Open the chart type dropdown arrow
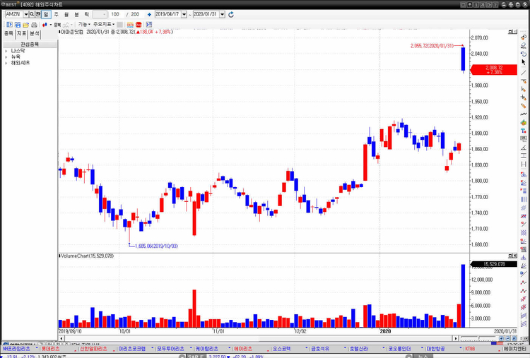Image resolution: width=530 pixels, height=358 pixels. pos(51,25)
